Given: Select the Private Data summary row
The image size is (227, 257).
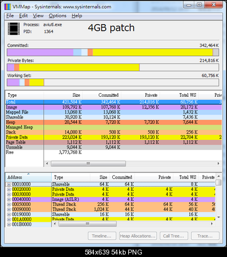Looking at the screenshot, I should point(113,137).
